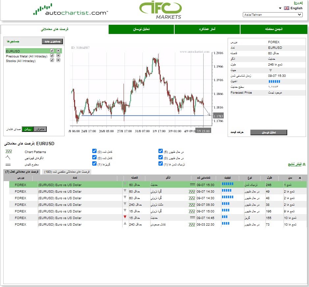This screenshot has height=287, width=309.
Task: Edit the Stocks (All Intraday) search
Action: 52,60
